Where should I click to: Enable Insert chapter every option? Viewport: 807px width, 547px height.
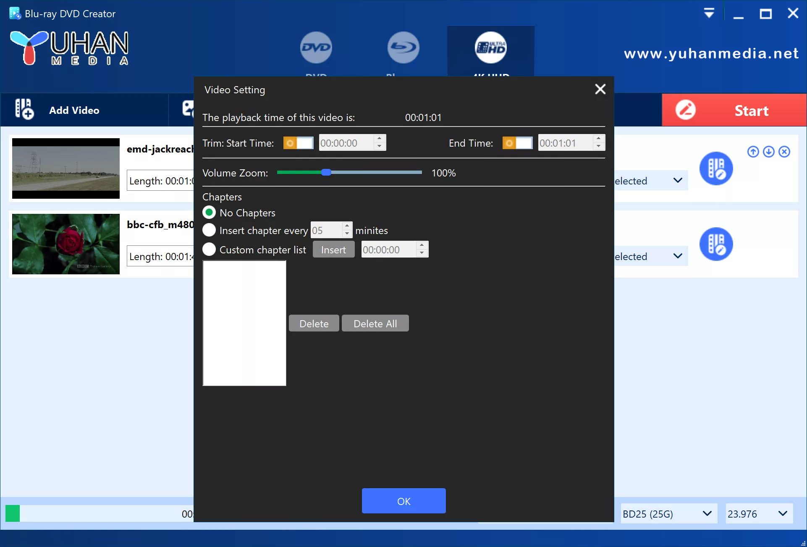click(x=210, y=231)
